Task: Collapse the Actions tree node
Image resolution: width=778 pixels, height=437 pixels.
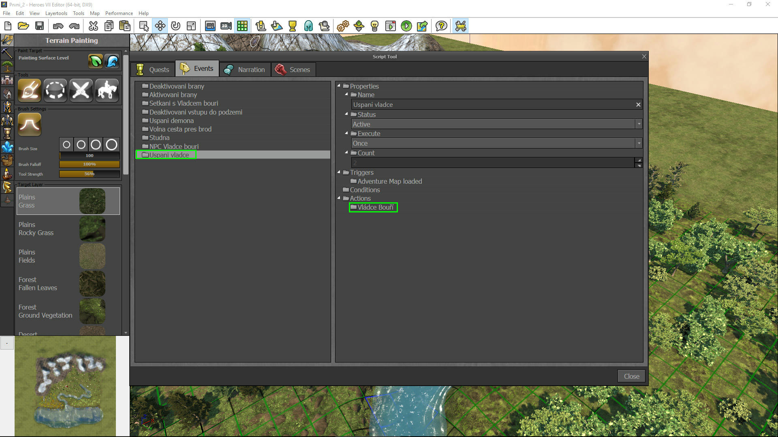Action: point(339,198)
